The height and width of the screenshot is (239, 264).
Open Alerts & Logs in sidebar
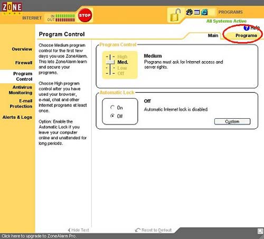[x=17, y=117]
